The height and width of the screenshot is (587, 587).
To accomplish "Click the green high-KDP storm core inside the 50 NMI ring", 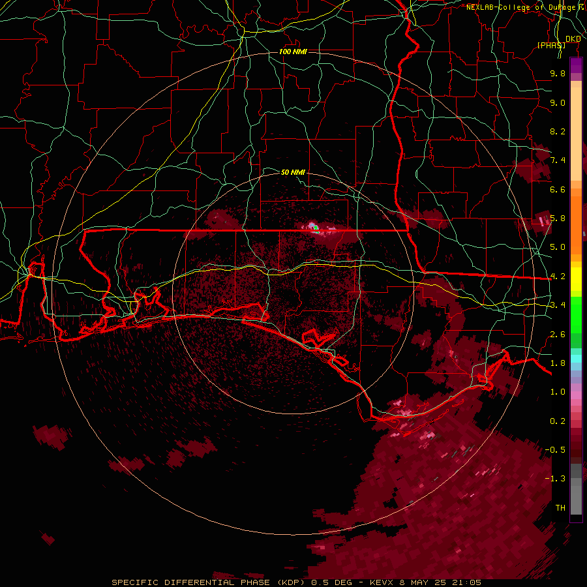I will click(316, 228).
